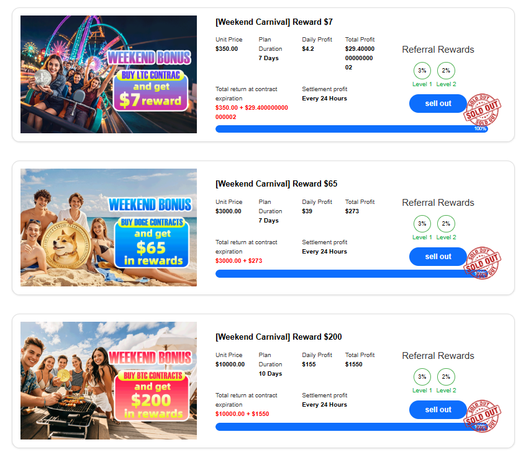Screen dimensions: 526x455
Task: Click the [Weekend Carnival] Reward $7 title
Action: point(274,22)
